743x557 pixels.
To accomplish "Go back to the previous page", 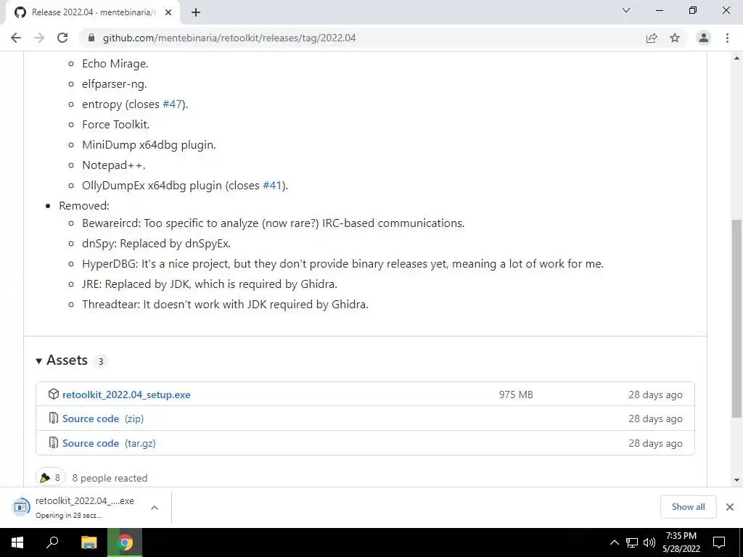I will click(x=16, y=38).
